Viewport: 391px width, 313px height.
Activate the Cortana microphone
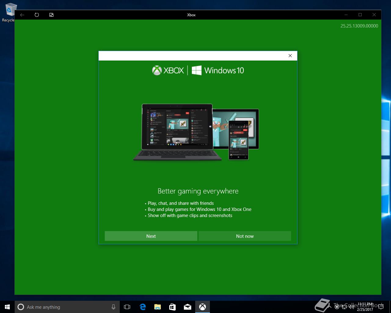[113, 307]
